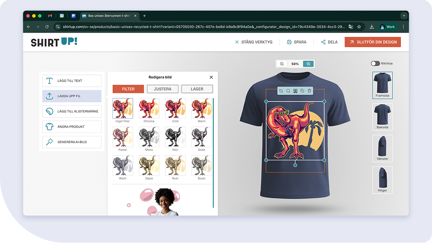
Task: Click STÄNG VERKTYG to close tool
Action: click(254, 42)
